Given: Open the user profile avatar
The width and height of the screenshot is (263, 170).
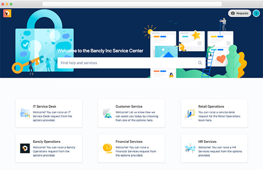Looking at the screenshot, I should (256, 13).
